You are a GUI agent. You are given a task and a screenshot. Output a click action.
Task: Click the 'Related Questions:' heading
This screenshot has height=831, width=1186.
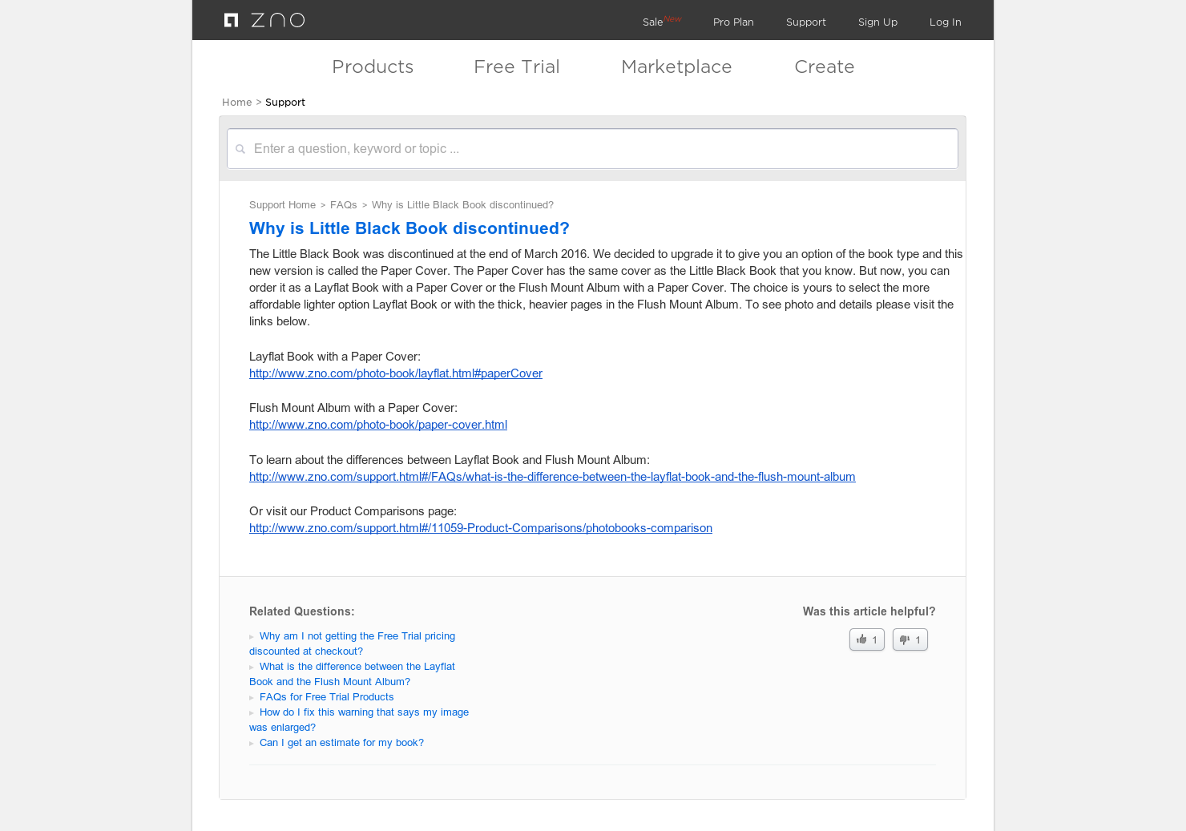pyautogui.click(x=301, y=611)
